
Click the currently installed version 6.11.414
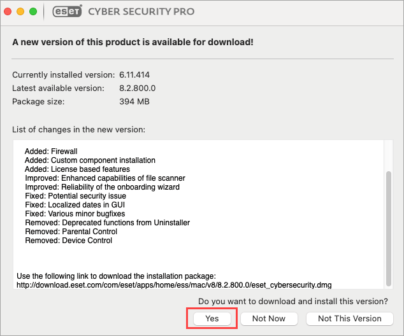point(134,75)
